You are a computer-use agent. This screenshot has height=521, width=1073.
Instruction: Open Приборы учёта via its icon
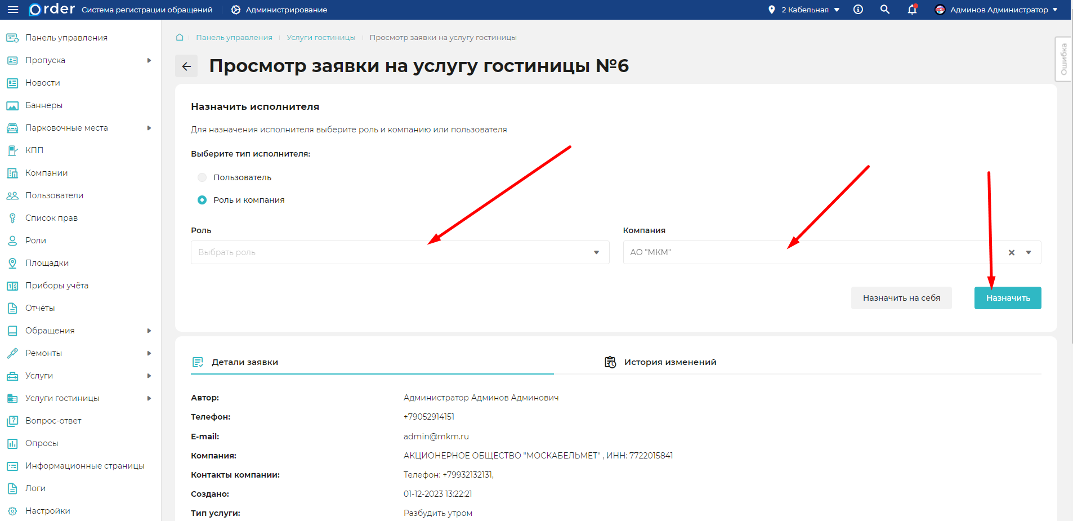[x=12, y=286]
